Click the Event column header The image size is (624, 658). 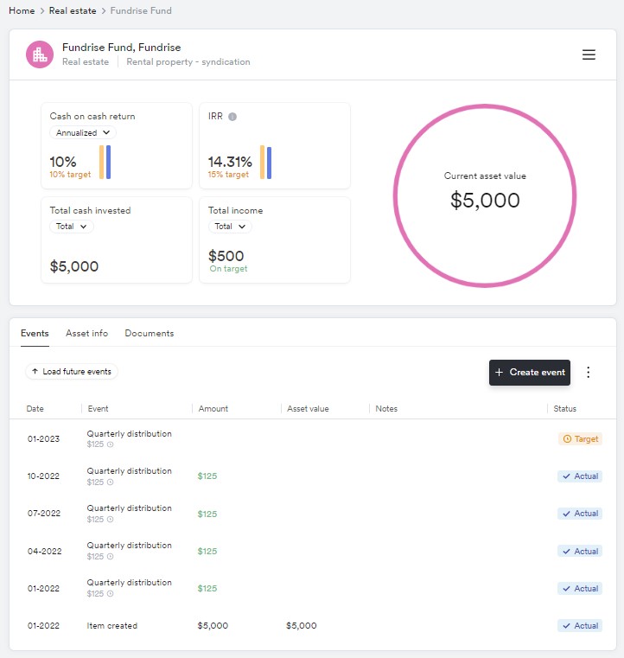tap(99, 409)
